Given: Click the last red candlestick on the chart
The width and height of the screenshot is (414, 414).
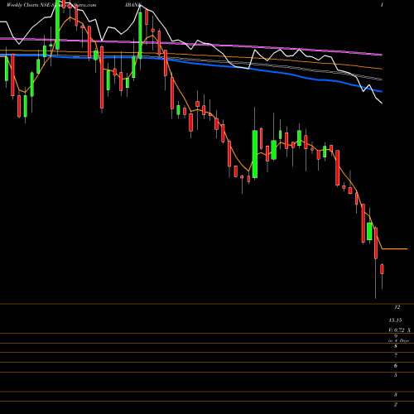Looking at the screenshot, I should click(382, 269).
